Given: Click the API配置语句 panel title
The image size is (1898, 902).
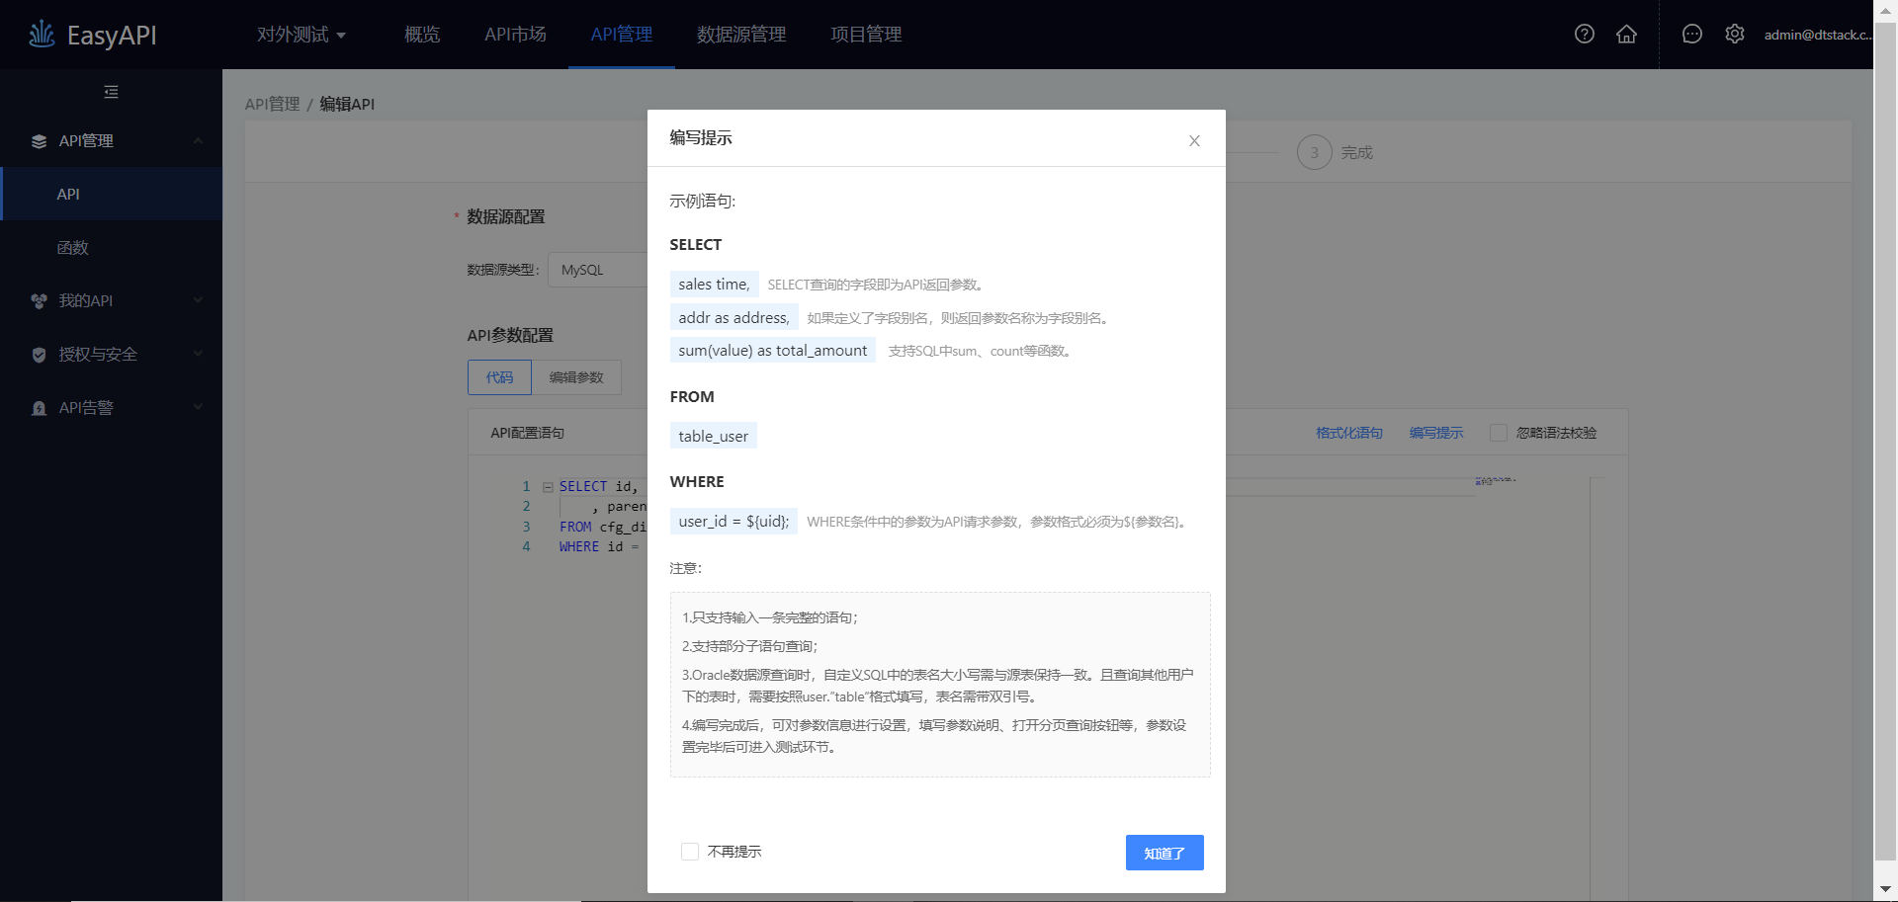Looking at the screenshot, I should click(528, 433).
